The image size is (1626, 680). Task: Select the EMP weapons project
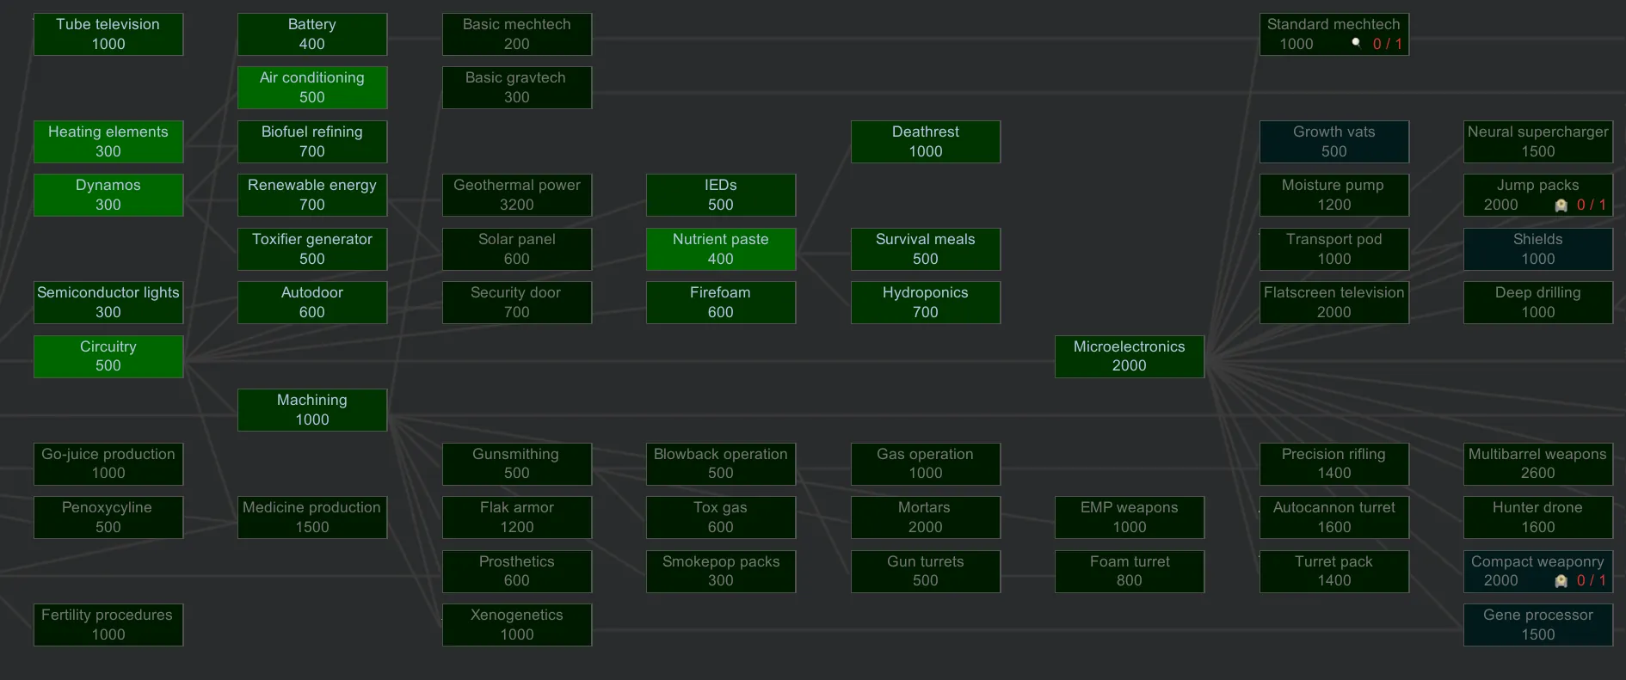click(1129, 518)
